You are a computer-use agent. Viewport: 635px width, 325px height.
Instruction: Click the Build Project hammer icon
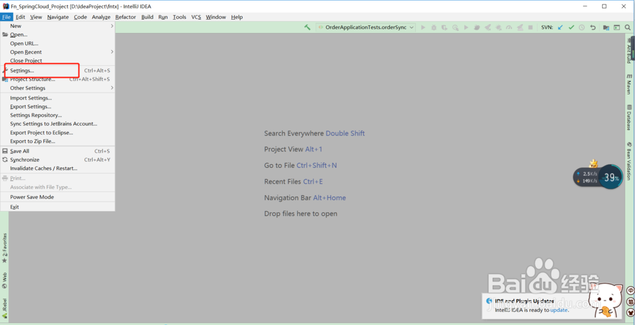tap(307, 27)
